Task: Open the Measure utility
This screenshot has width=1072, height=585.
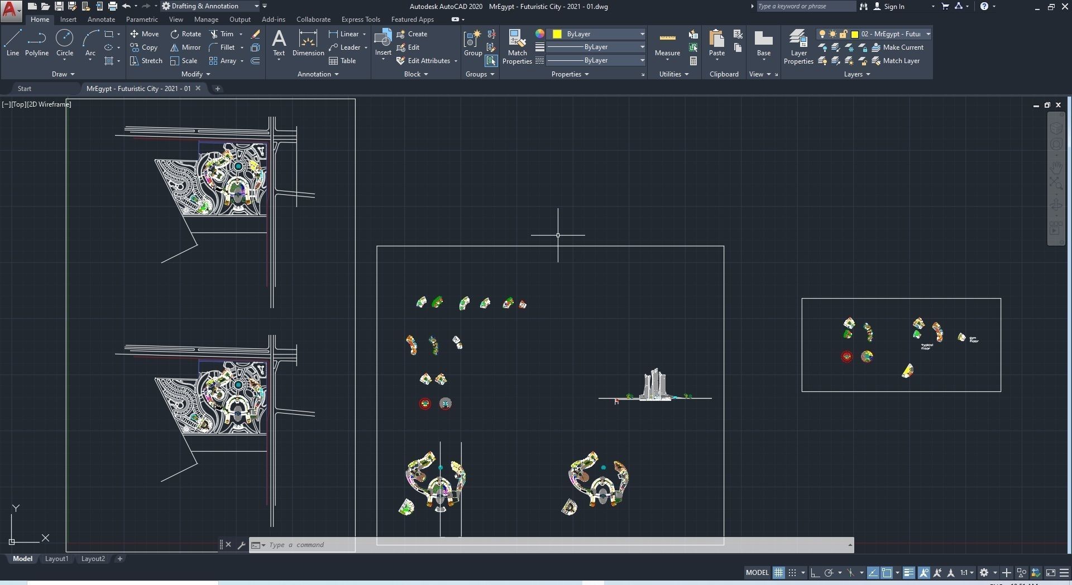Action: (x=667, y=43)
